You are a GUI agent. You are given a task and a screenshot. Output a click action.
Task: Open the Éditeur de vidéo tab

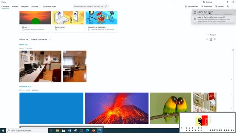tap(49, 7)
